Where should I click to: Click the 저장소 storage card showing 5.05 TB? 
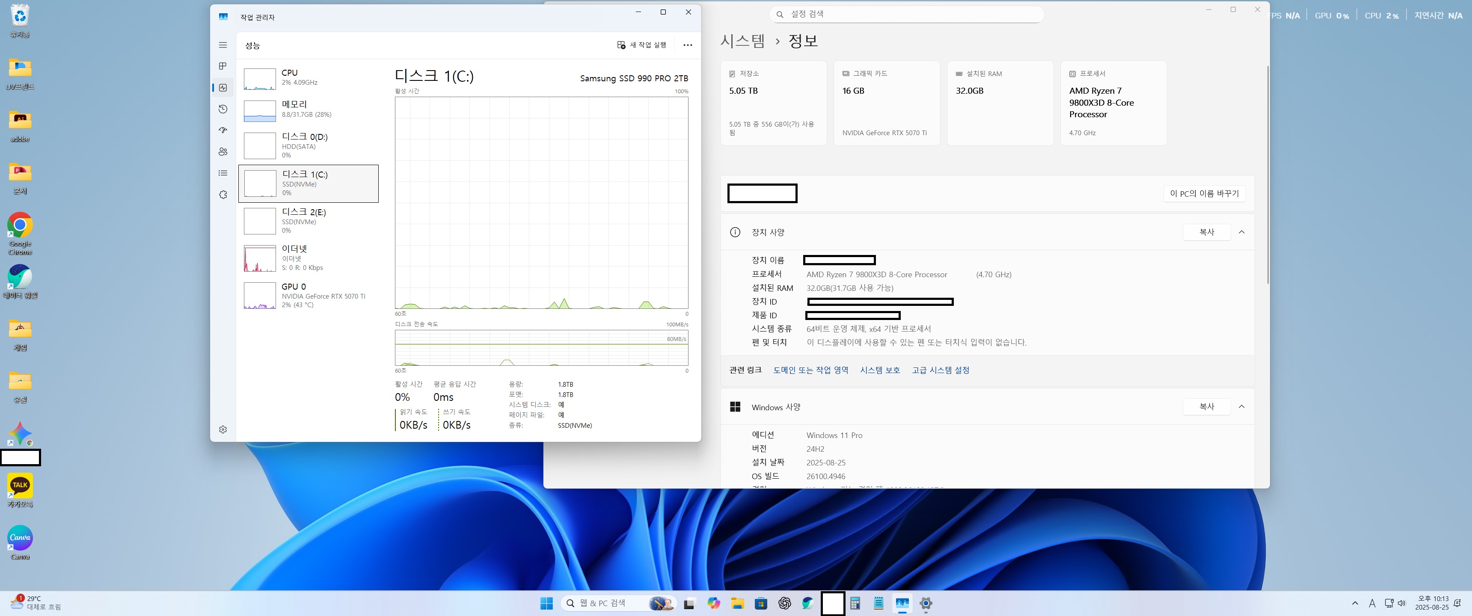click(x=773, y=103)
